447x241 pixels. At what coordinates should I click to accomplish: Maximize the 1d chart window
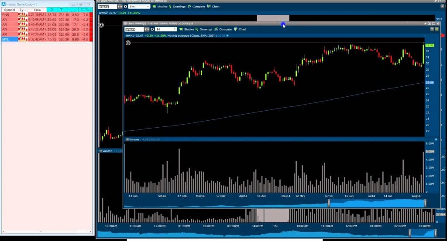pyautogui.click(x=433, y=24)
